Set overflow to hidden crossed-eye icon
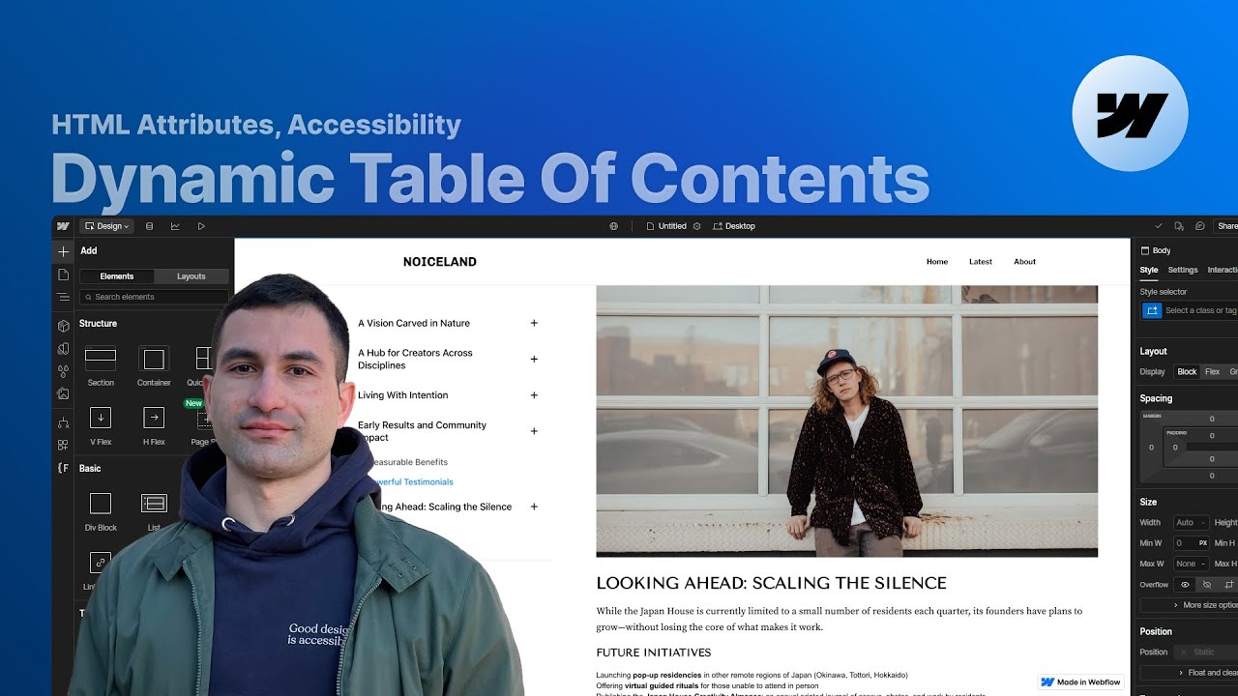Screen dimensions: 1238x696 coord(1207,585)
